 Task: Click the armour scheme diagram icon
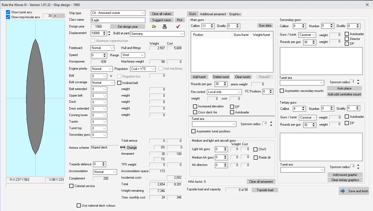tap(123, 147)
